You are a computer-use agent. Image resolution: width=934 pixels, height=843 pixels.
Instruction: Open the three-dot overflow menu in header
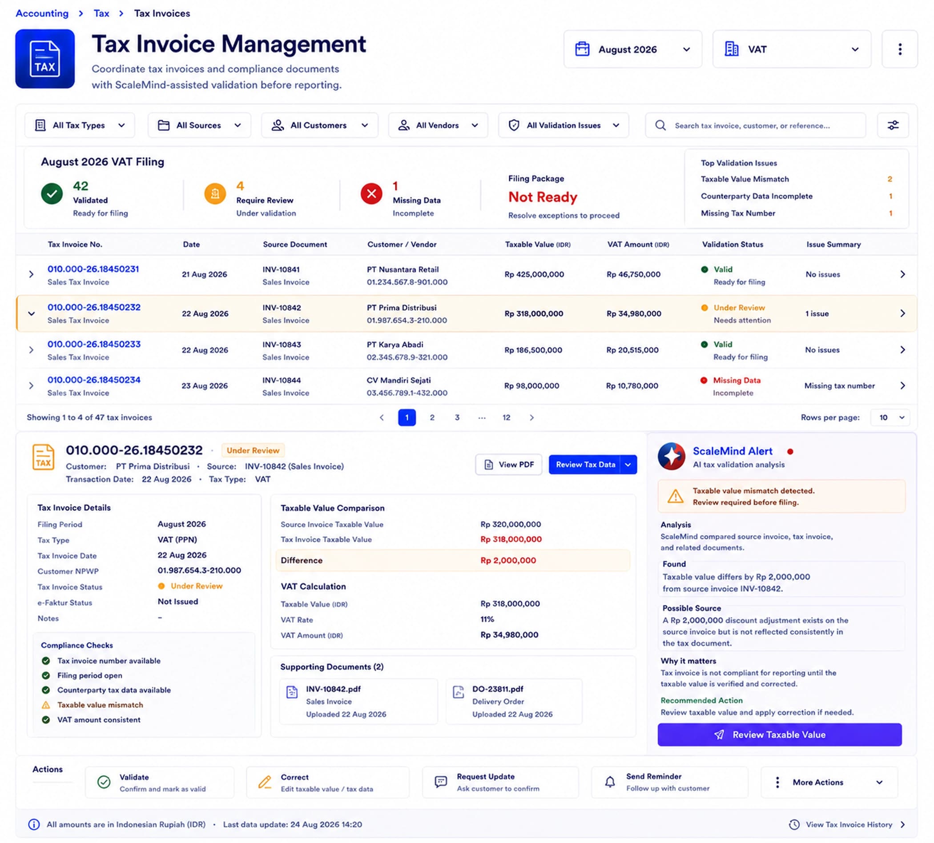pyautogui.click(x=900, y=49)
